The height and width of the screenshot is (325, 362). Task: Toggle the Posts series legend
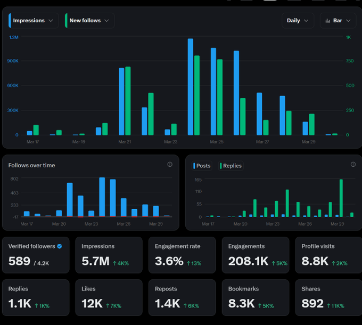(x=202, y=166)
